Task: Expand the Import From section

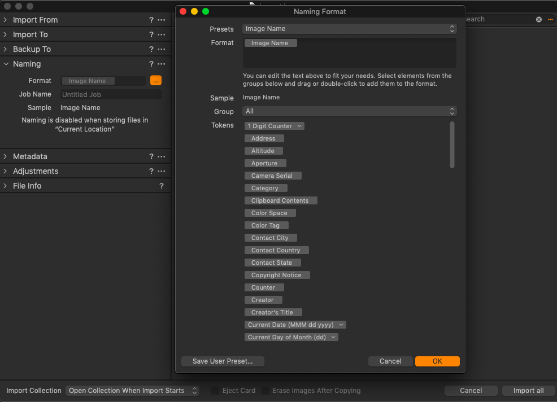Action: [6, 20]
